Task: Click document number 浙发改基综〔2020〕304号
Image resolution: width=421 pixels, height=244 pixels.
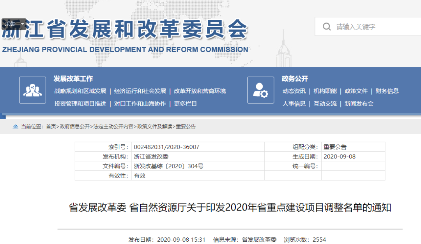Action: click(168, 166)
